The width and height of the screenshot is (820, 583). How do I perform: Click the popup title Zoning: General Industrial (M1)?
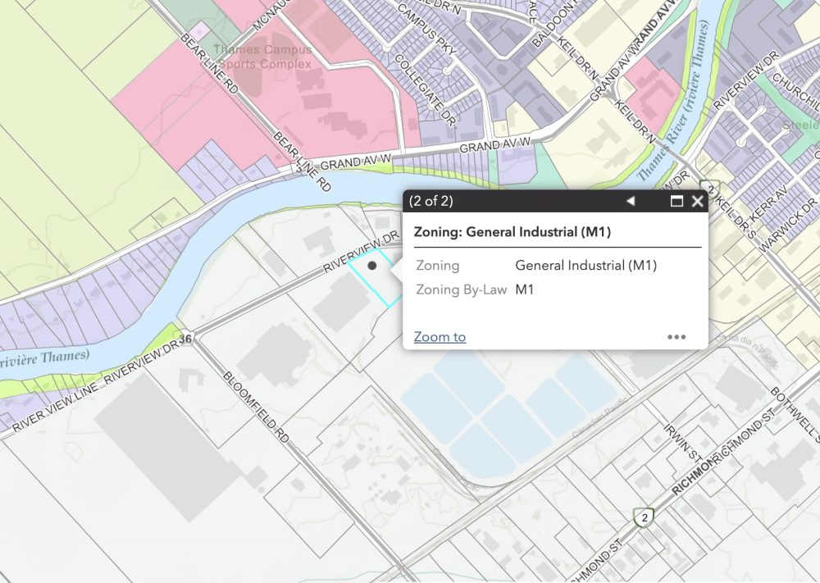[x=512, y=232]
